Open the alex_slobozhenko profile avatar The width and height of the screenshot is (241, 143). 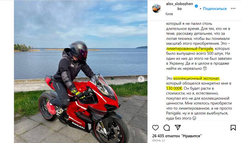coord(156,8)
